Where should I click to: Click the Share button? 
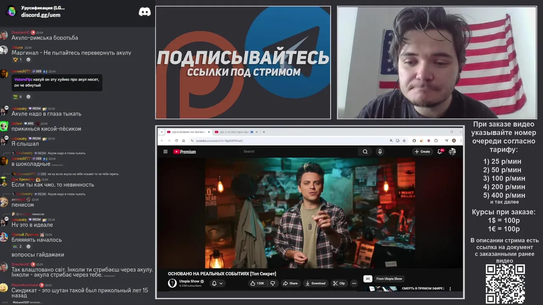(291, 283)
